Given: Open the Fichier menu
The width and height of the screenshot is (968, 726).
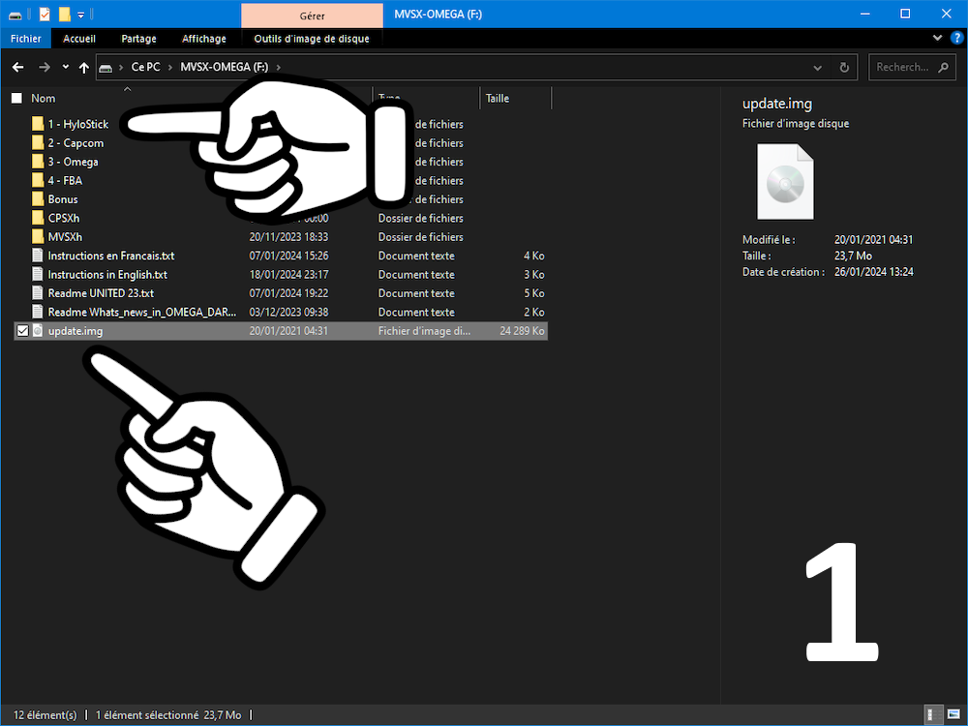Looking at the screenshot, I should (26, 39).
